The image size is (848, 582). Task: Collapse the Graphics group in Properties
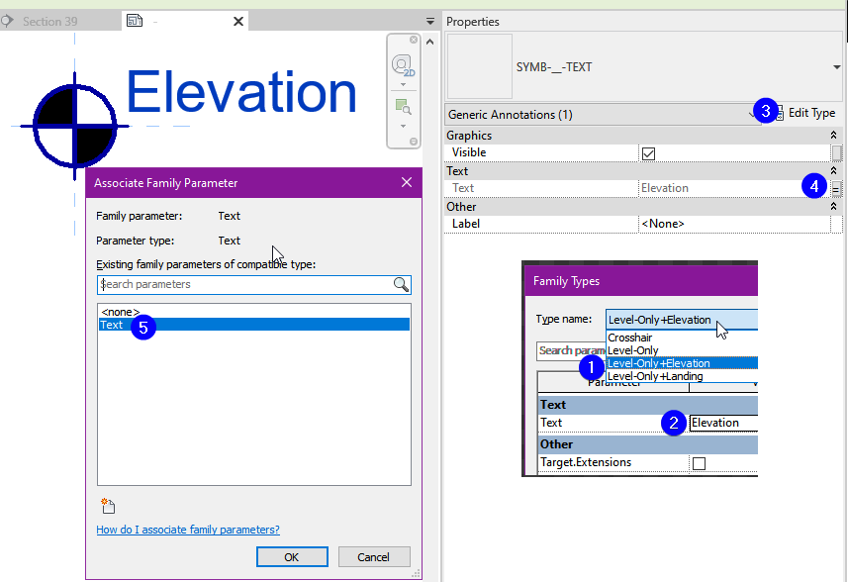point(833,136)
